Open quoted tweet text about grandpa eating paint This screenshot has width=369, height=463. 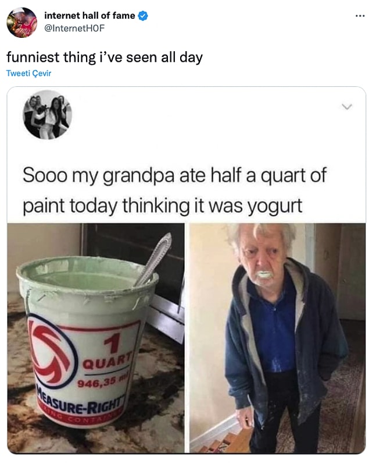pos(174,190)
